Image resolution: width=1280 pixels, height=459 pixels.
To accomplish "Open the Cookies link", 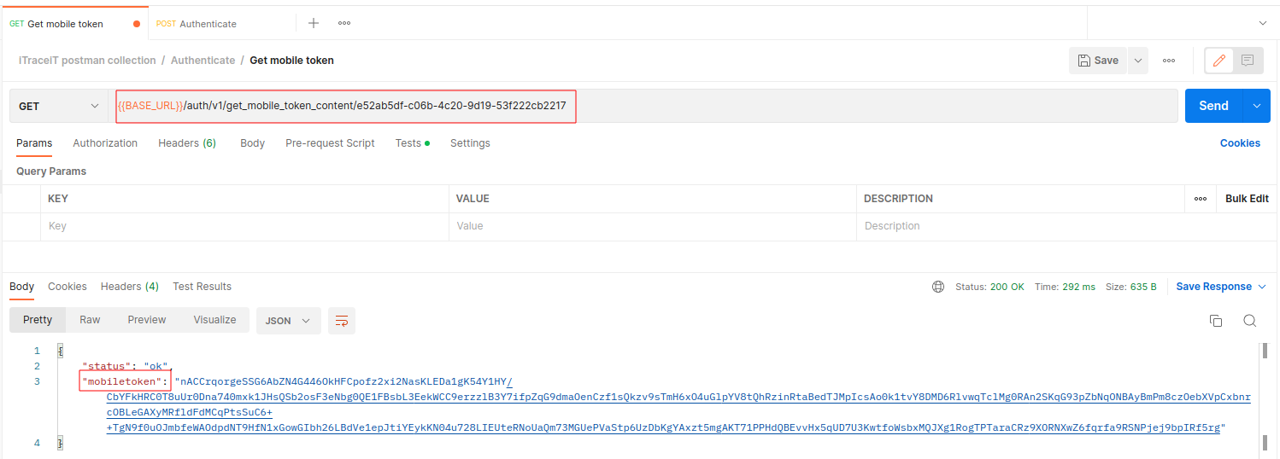I will point(1240,143).
